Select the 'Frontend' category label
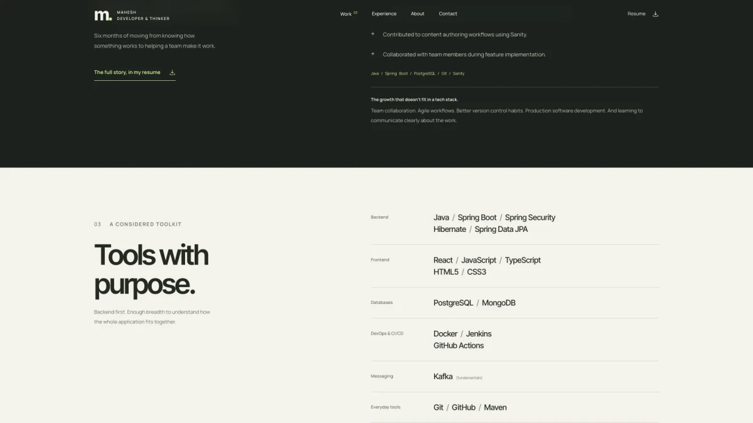 pyautogui.click(x=380, y=260)
